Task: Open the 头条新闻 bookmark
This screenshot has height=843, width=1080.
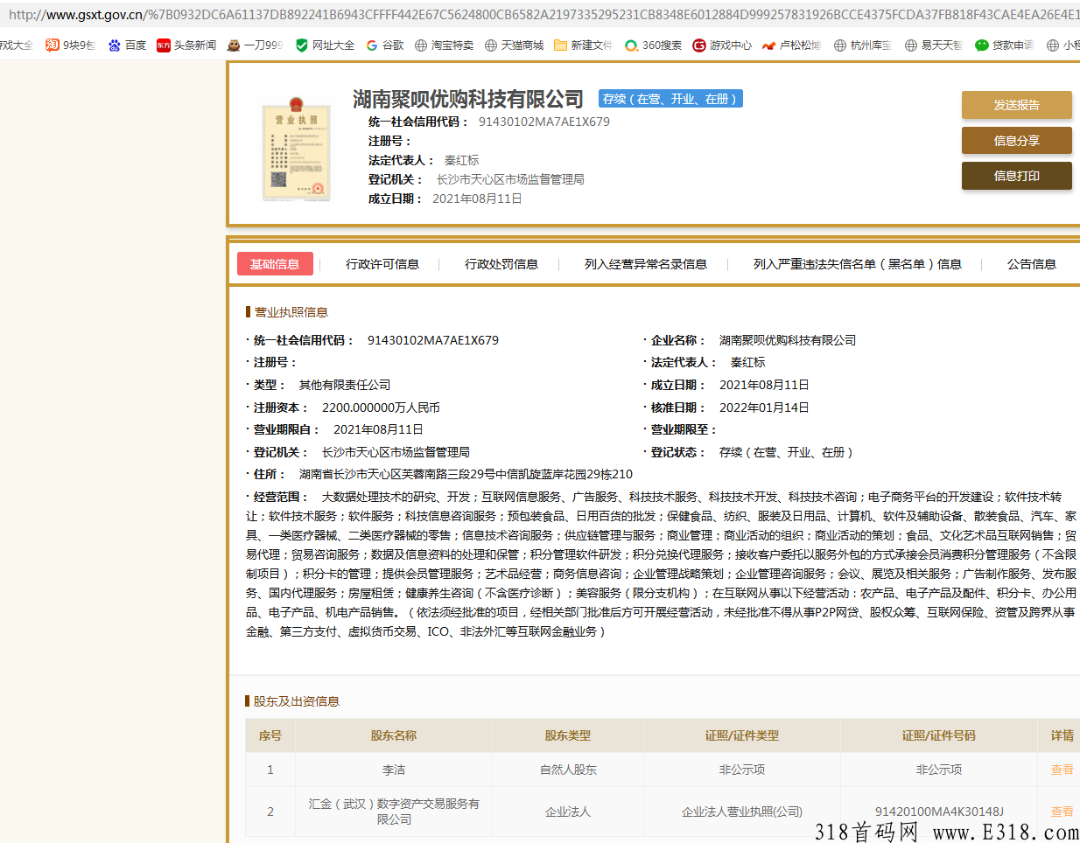Action: click(186, 45)
